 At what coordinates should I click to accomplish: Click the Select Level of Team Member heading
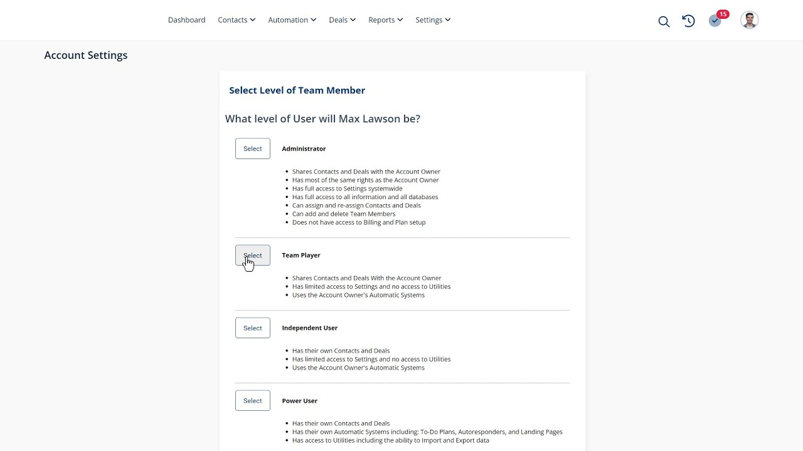click(x=297, y=90)
